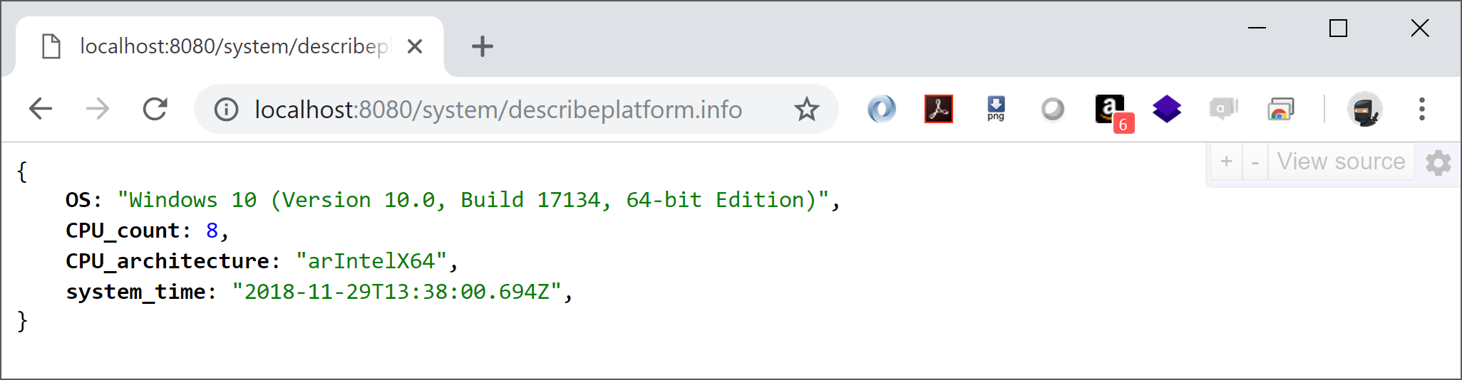Click the blue ring extension icon
The height and width of the screenshot is (380, 1462).
(882, 110)
